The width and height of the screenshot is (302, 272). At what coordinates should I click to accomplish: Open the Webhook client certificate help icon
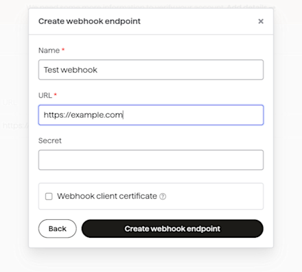[x=163, y=197]
